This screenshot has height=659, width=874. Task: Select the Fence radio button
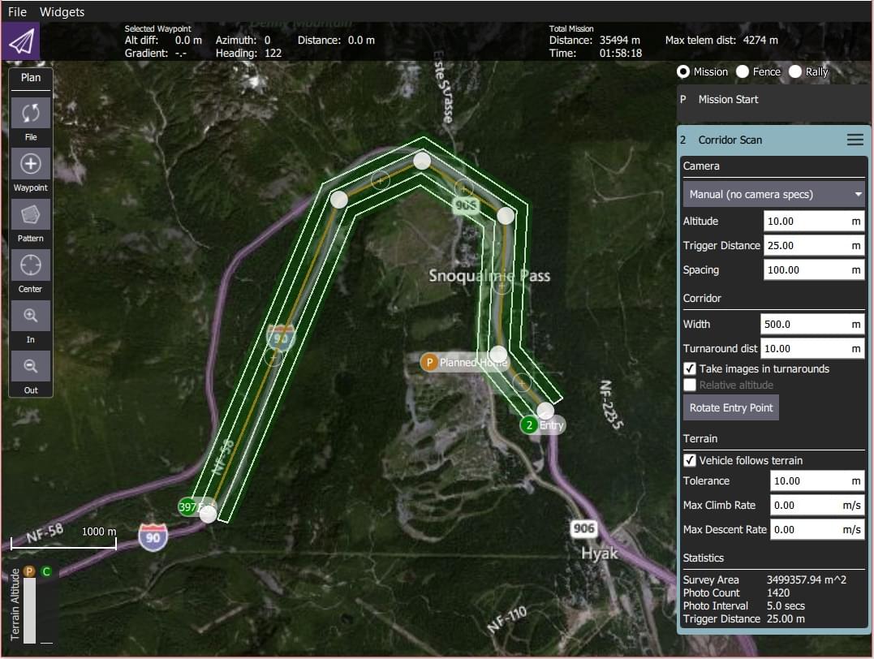[x=742, y=71]
